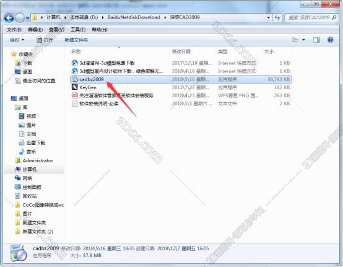
Task: Select 软件安装说明-必读 file name
Action: point(99,103)
